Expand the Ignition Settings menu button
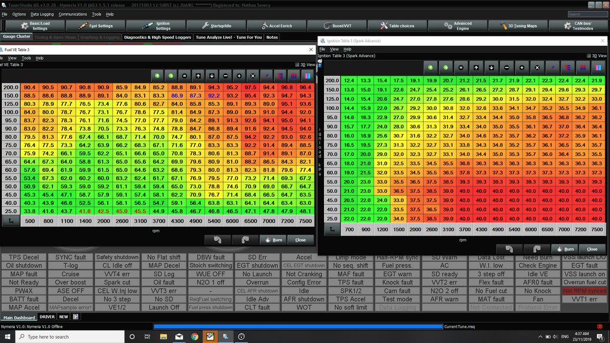The width and height of the screenshot is (610, 343). coord(155,26)
